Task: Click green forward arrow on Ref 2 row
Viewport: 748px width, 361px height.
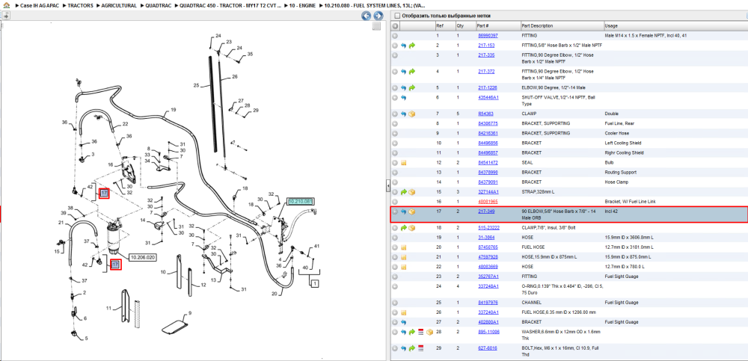Action: (412, 46)
